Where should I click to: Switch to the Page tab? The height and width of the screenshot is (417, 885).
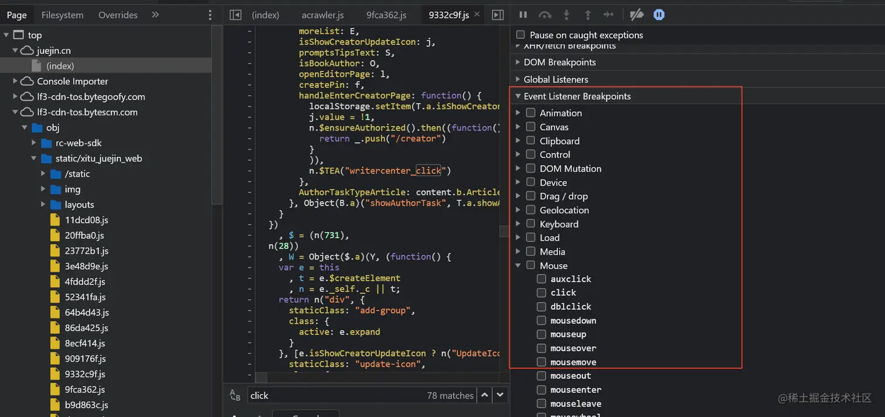(17, 15)
